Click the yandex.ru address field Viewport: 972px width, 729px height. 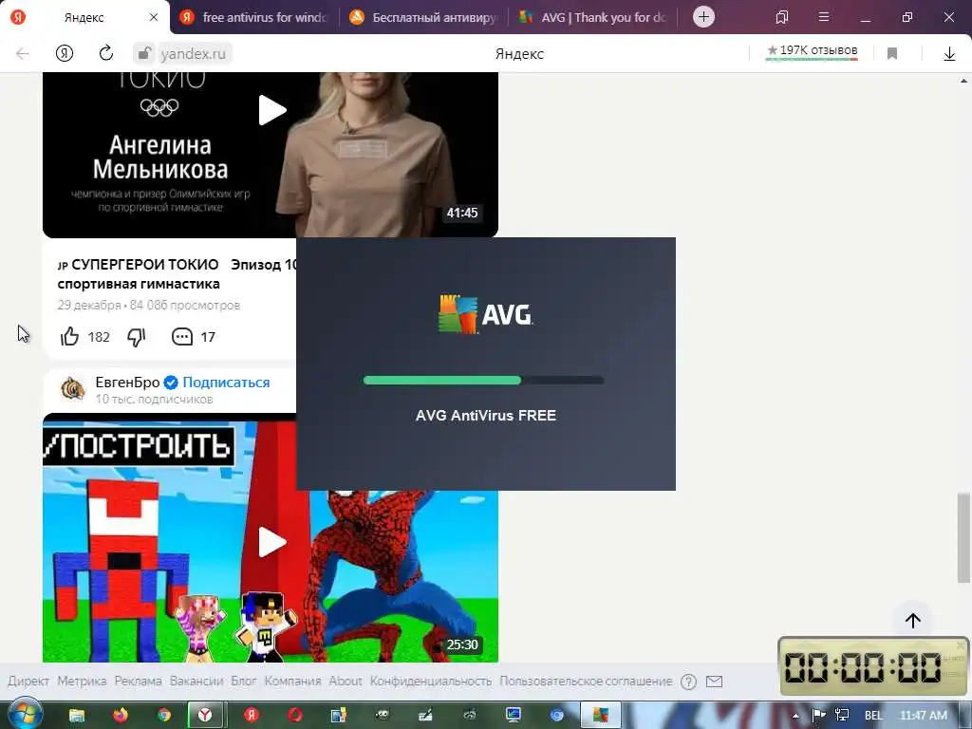(194, 54)
